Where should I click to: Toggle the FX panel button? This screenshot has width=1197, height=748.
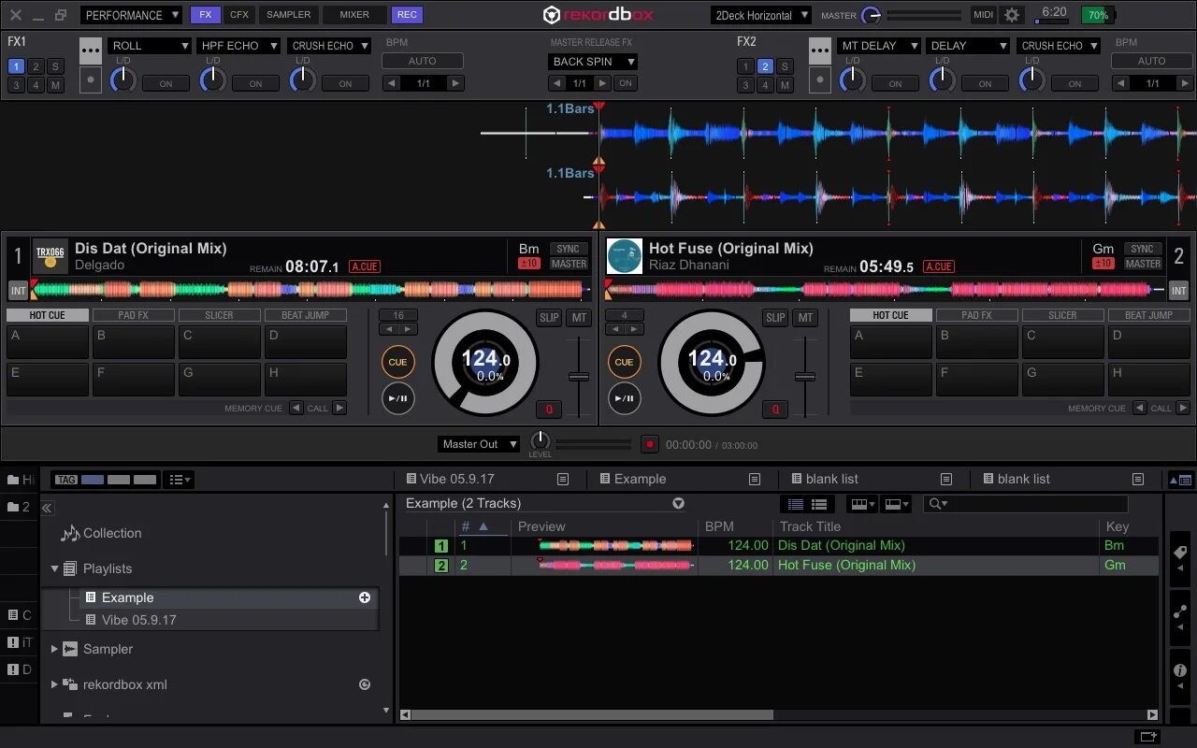point(206,15)
